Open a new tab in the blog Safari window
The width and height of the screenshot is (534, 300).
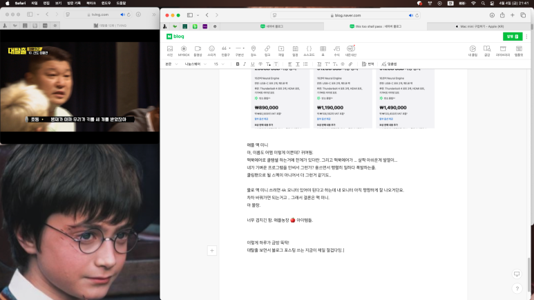[512, 15]
